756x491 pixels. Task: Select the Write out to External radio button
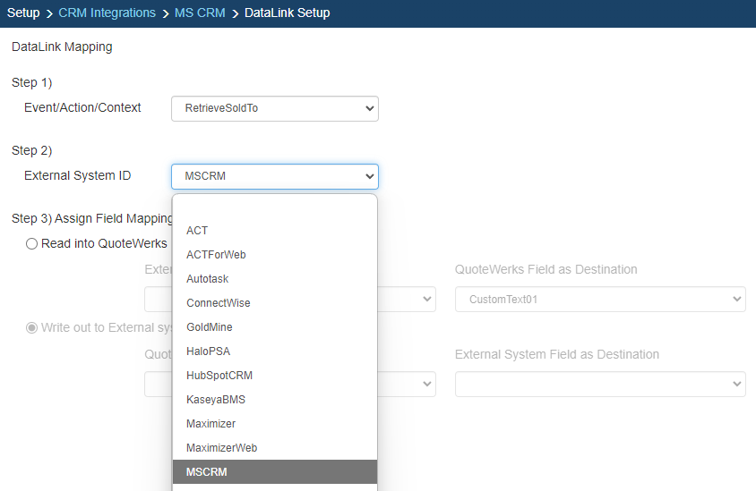[x=32, y=327]
